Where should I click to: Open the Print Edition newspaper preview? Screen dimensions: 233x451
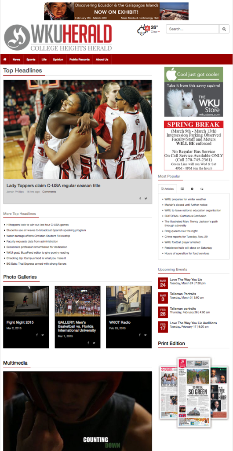click(x=194, y=392)
